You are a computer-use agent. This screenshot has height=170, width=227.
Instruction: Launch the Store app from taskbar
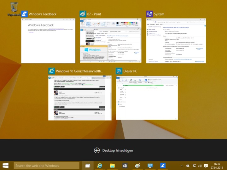click(125, 166)
